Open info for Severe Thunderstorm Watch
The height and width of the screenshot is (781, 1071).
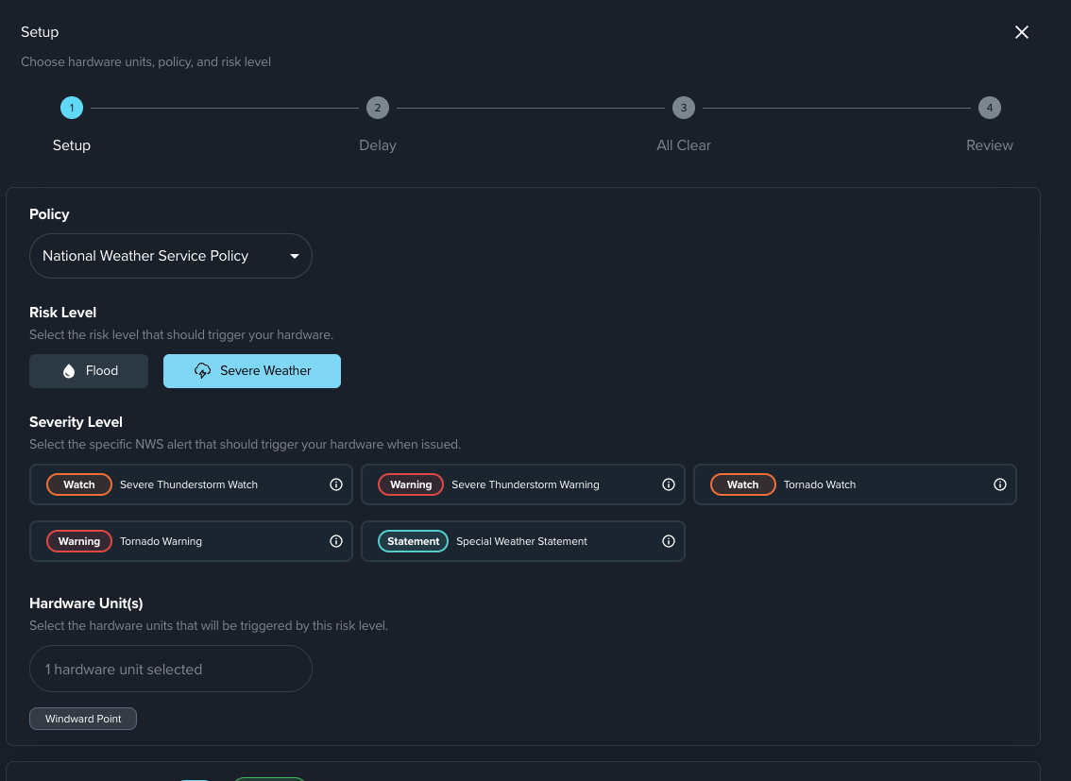[x=336, y=484]
